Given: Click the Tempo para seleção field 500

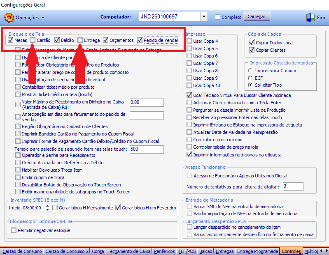Looking at the screenshot, I should pyautogui.click(x=147, y=149).
